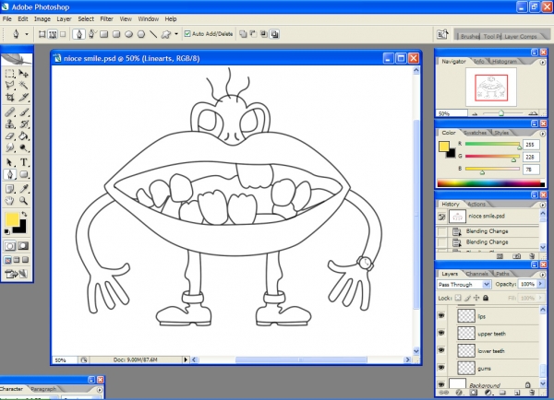Select the Lasso tool
Screen dimensions: 554x400
pos(9,85)
